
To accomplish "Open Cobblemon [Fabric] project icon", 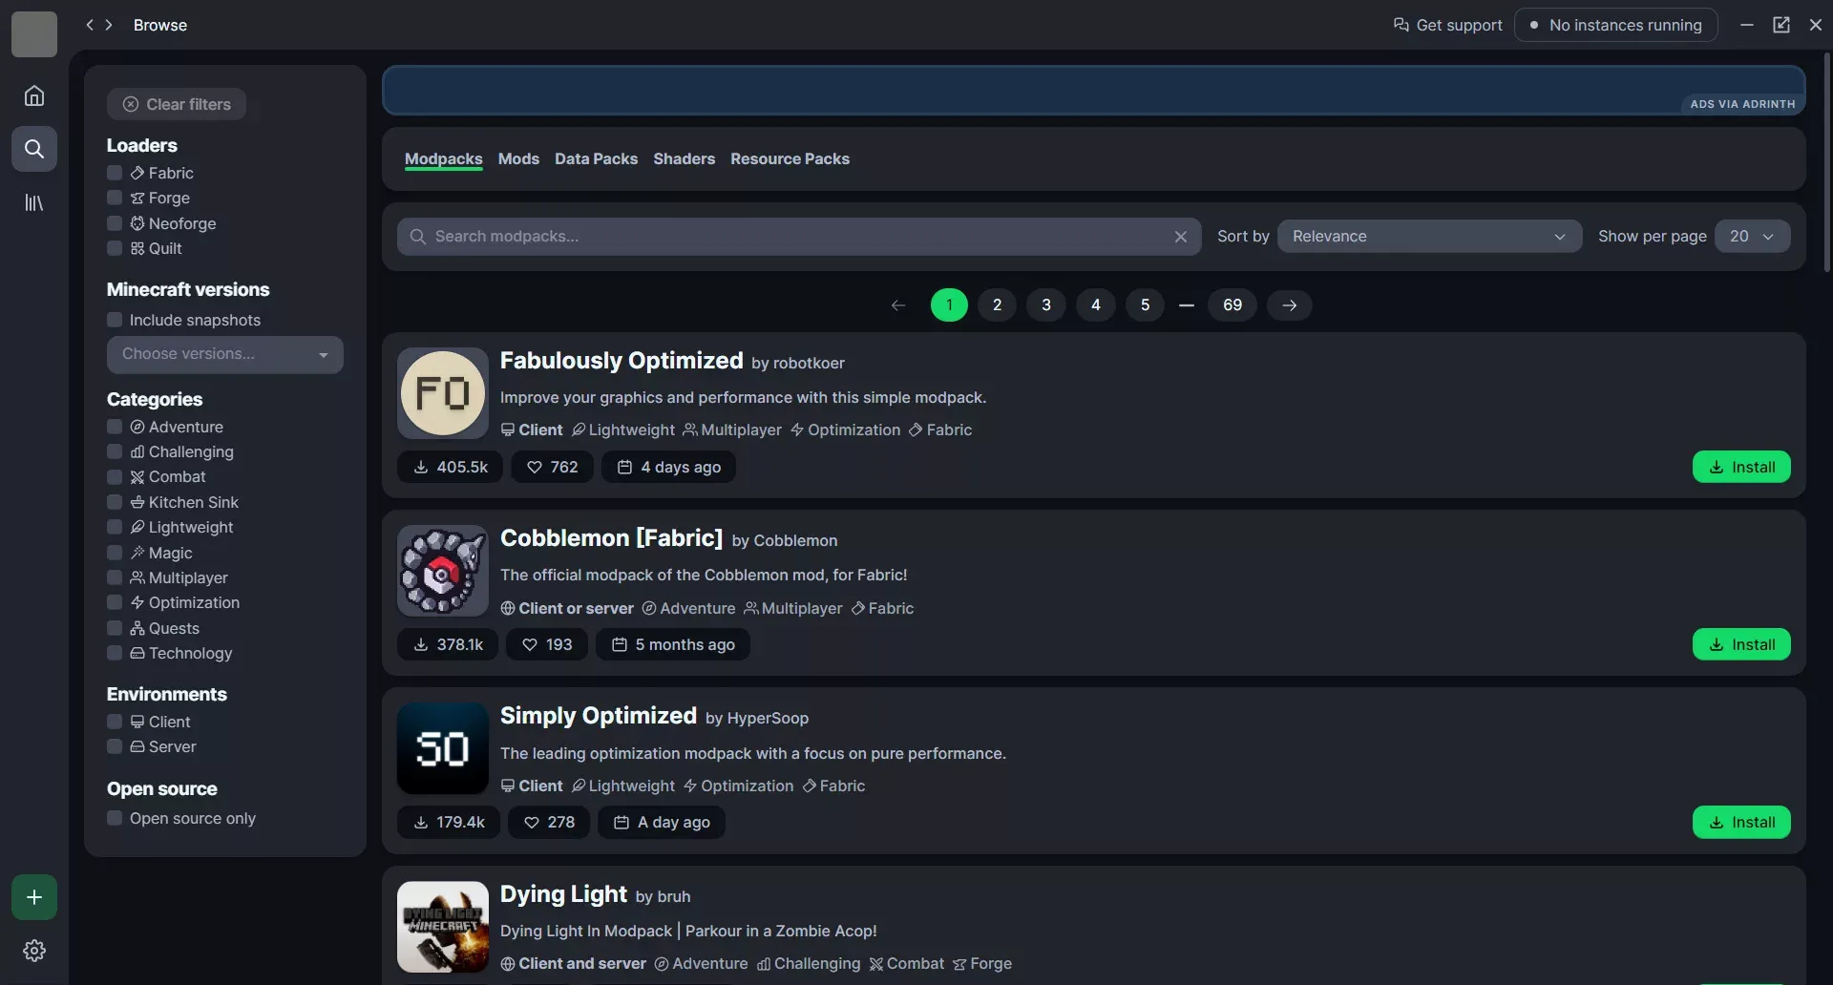I will tap(443, 571).
